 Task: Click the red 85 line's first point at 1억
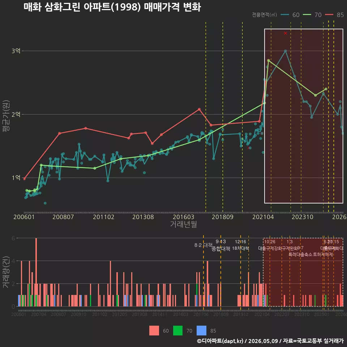pyautogui.click(x=25, y=179)
